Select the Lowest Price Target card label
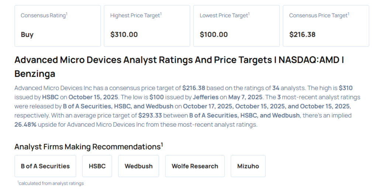Image resolution: width=378 pixels, height=192 pixels. point(224,16)
